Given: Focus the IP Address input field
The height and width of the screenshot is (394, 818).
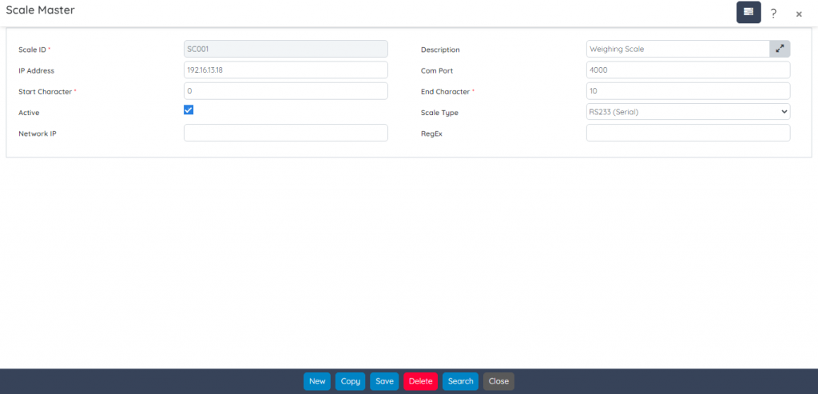Looking at the screenshot, I should pyautogui.click(x=285, y=70).
